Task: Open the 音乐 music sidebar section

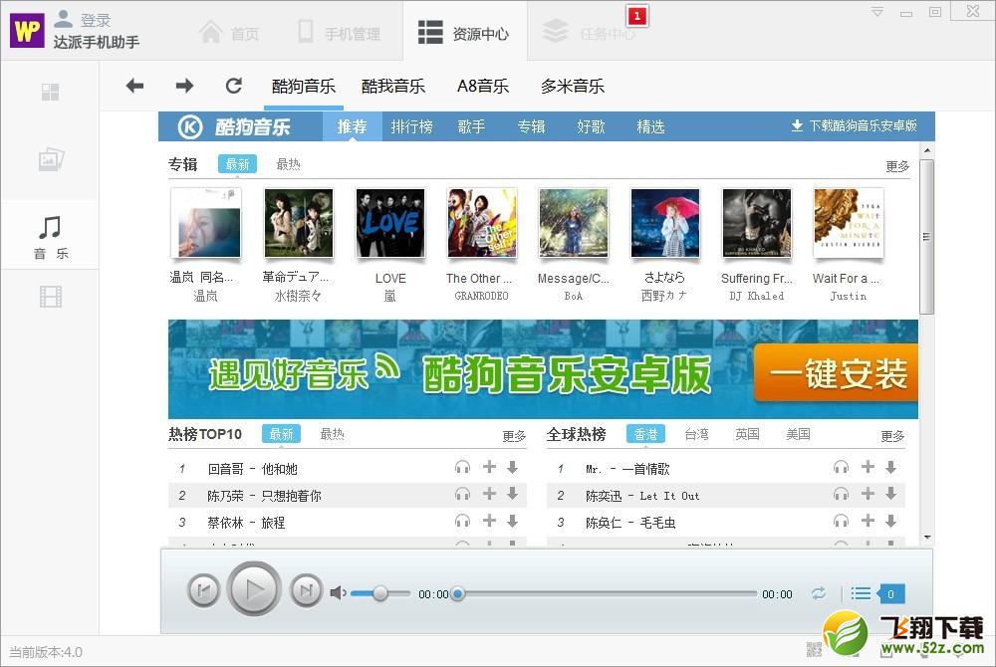Action: tap(50, 237)
